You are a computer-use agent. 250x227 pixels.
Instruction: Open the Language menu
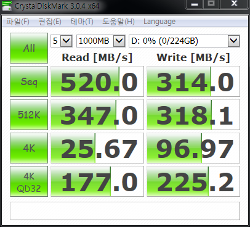click(159, 22)
